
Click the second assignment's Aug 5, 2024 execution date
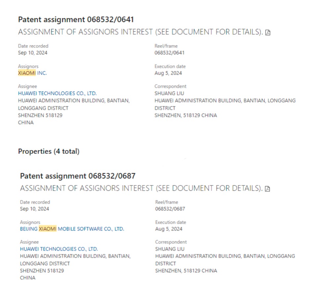coord(169,229)
